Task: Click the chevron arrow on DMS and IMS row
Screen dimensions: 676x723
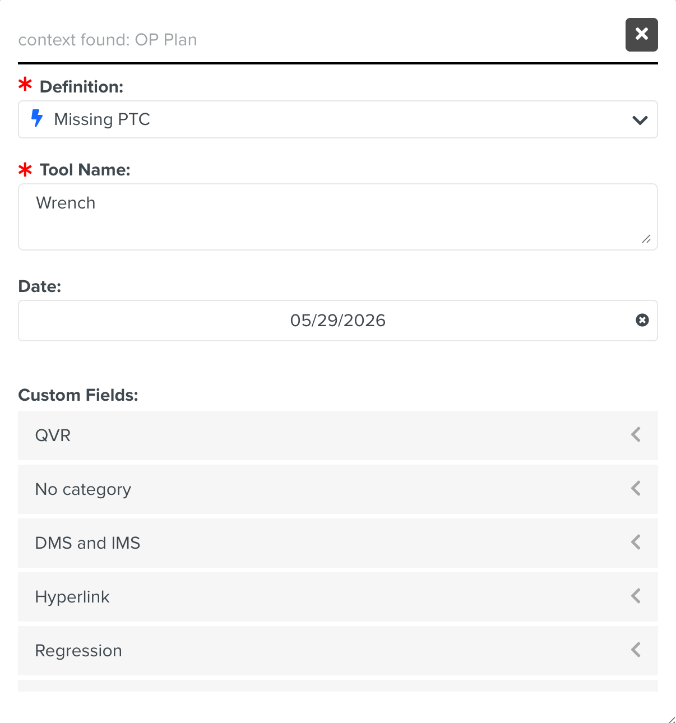Action: pyautogui.click(x=636, y=542)
